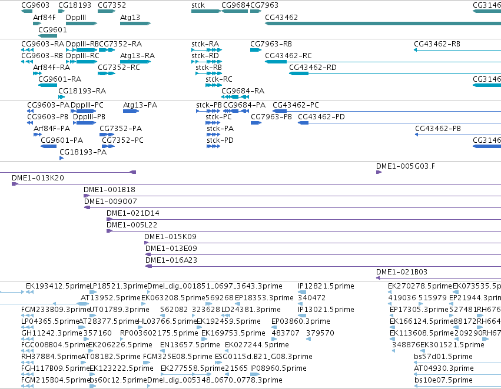Select the DME1-005L22 clone label
The height and width of the screenshot is (389, 501).
[132, 225]
